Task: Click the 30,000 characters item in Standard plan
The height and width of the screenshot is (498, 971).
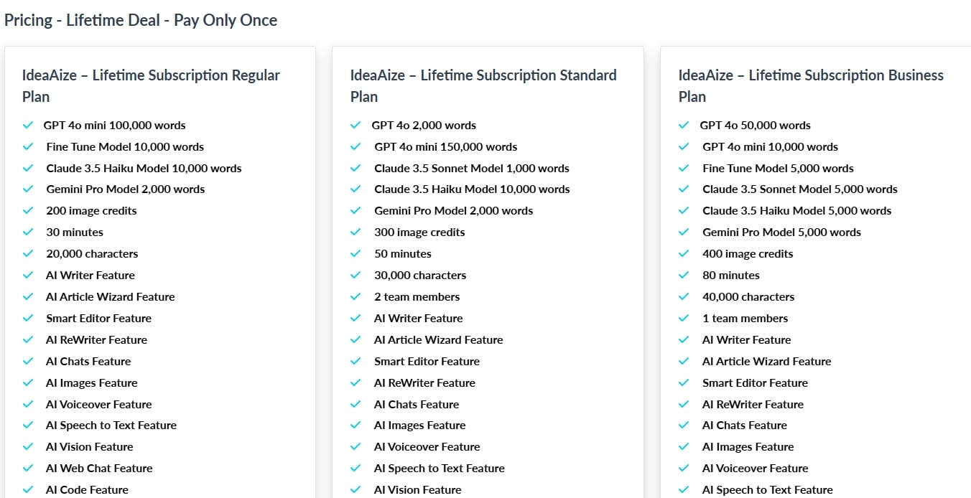Action: 420,275
